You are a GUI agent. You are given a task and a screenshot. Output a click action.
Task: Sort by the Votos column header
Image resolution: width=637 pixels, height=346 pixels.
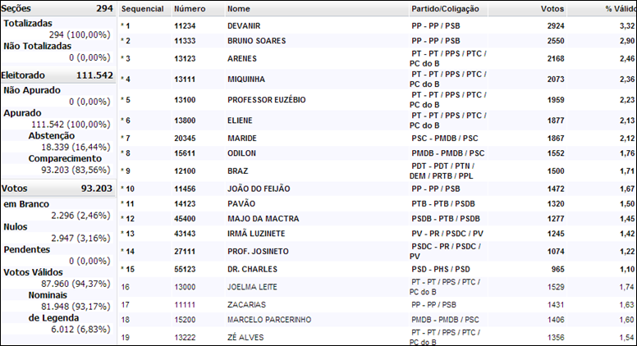[552, 9]
